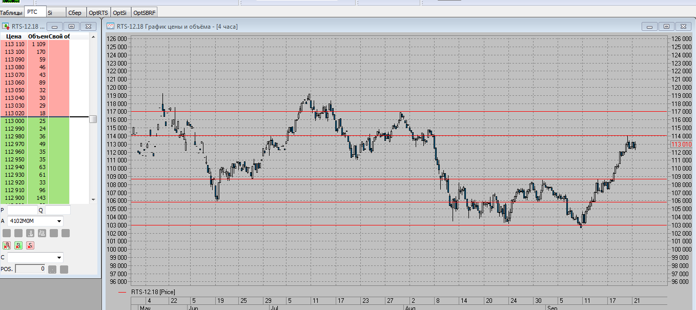Click the RTS-12.18 chart window title icon
Viewport: 696px width, 310px height.
coord(110,26)
